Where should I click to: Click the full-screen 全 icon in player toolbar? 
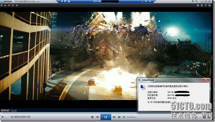point(2,5)
